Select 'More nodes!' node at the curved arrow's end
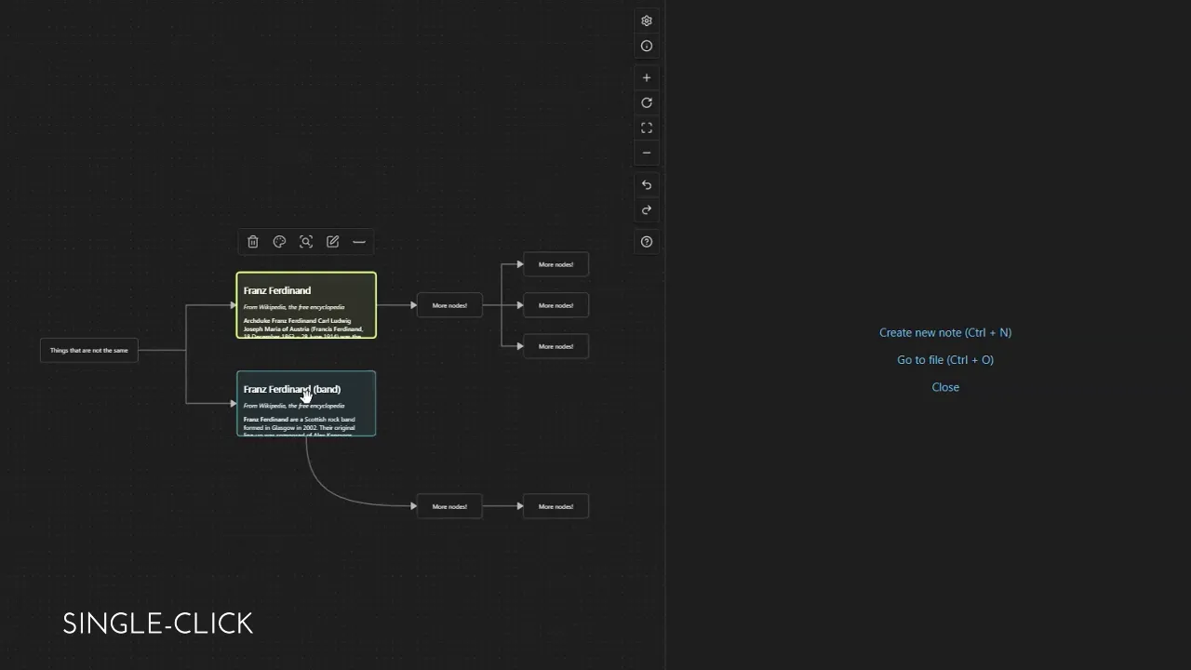The width and height of the screenshot is (1191, 670). [x=449, y=506]
